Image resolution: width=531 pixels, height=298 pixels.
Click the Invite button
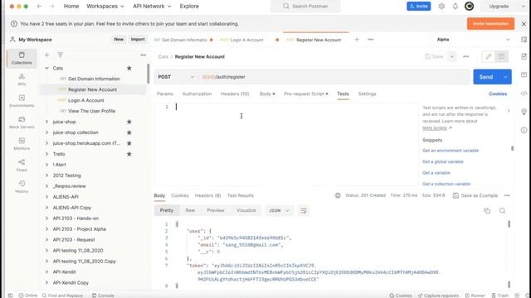[418, 6]
